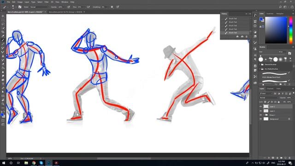
Task: Switch to the second document tab
Action: [x=65, y=12]
